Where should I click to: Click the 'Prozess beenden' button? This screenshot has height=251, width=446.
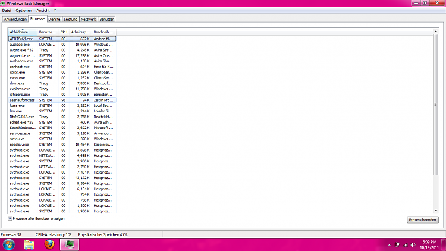[x=422, y=220]
